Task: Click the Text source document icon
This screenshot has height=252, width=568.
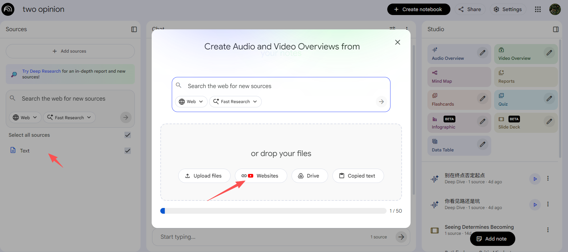Action: [13, 150]
